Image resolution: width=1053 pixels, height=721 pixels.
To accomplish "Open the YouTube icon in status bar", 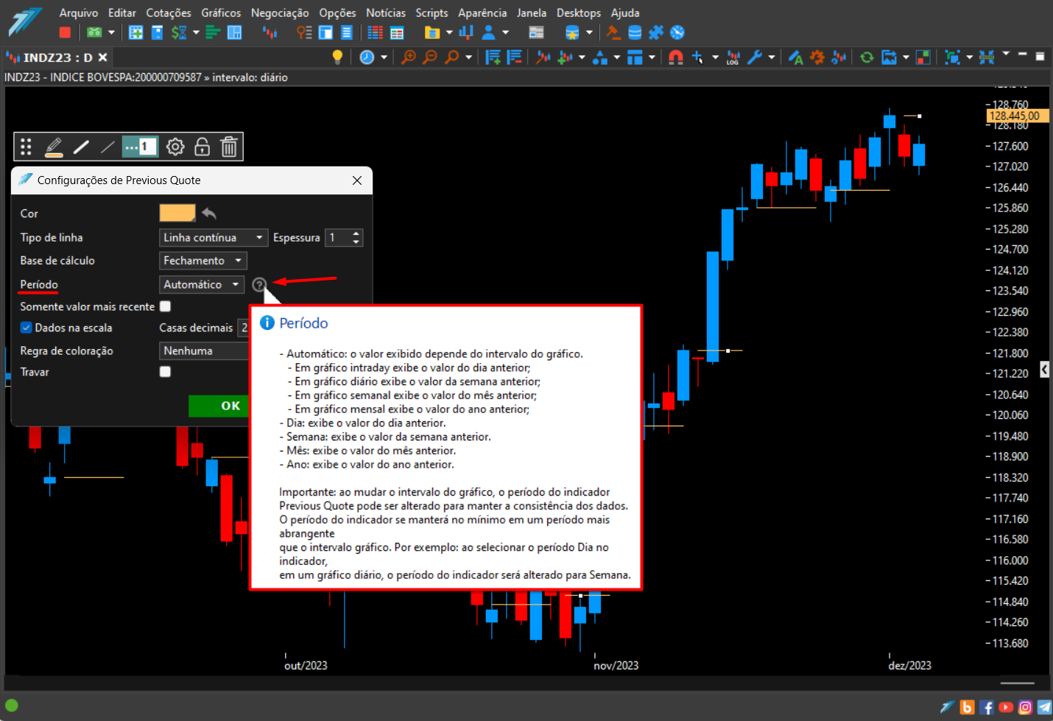I will 1006,707.
